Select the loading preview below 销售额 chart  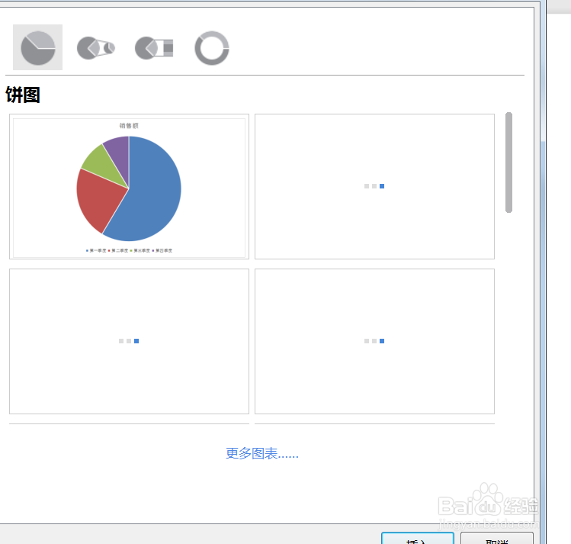pos(130,341)
